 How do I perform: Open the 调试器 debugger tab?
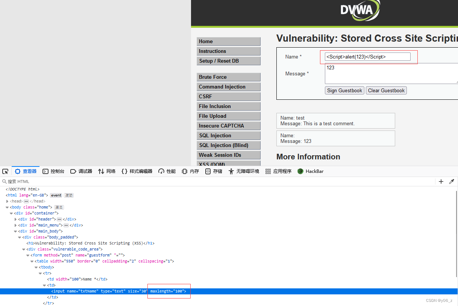click(81, 171)
